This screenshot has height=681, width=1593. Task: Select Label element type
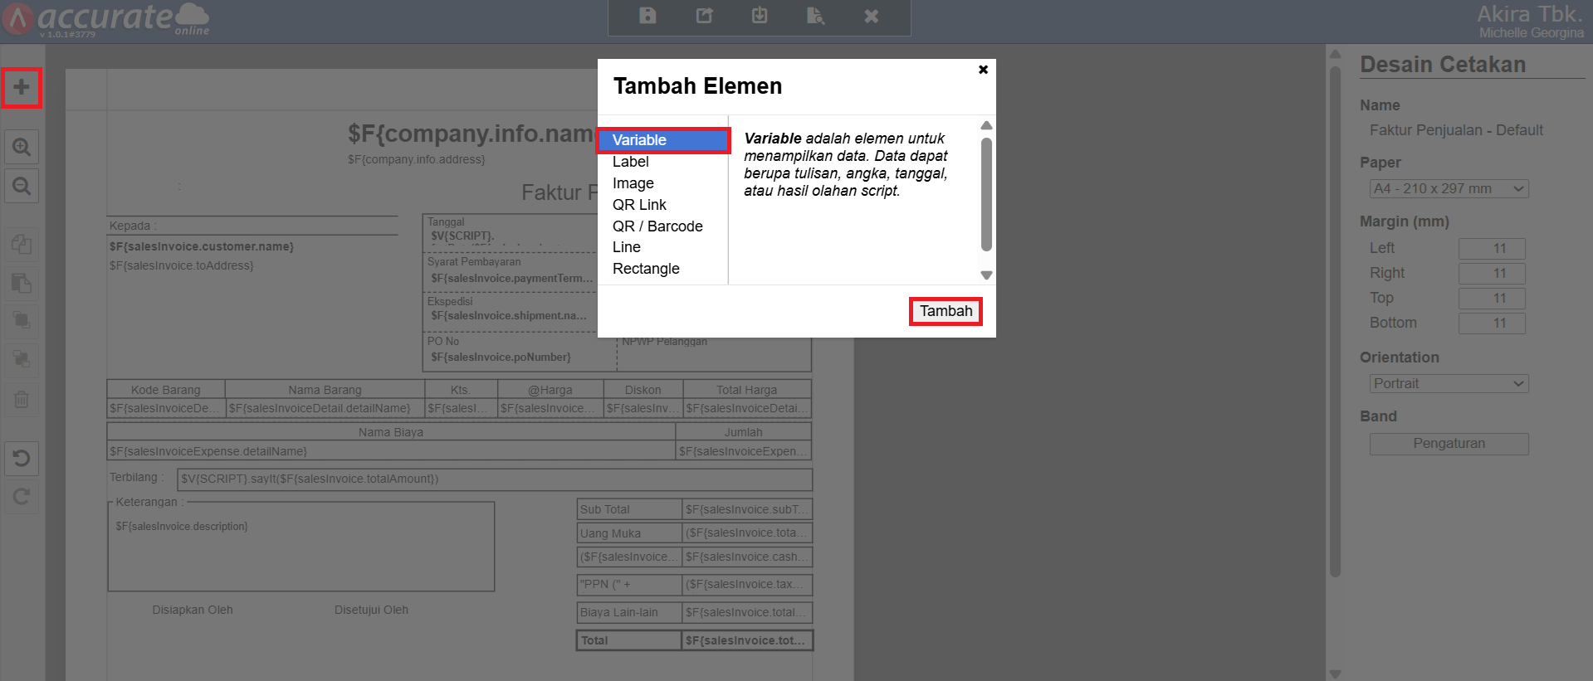631,162
